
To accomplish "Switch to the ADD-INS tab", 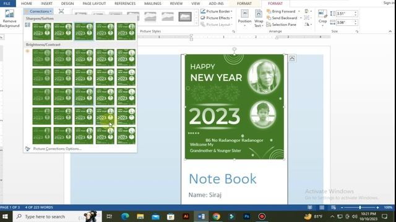I will 216,4.
